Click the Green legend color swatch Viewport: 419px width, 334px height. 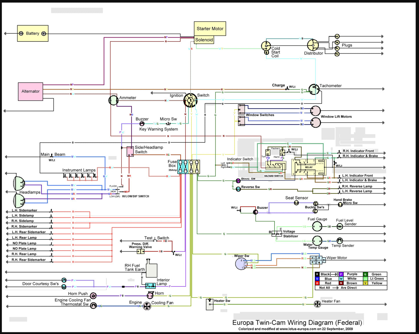(x=365, y=274)
